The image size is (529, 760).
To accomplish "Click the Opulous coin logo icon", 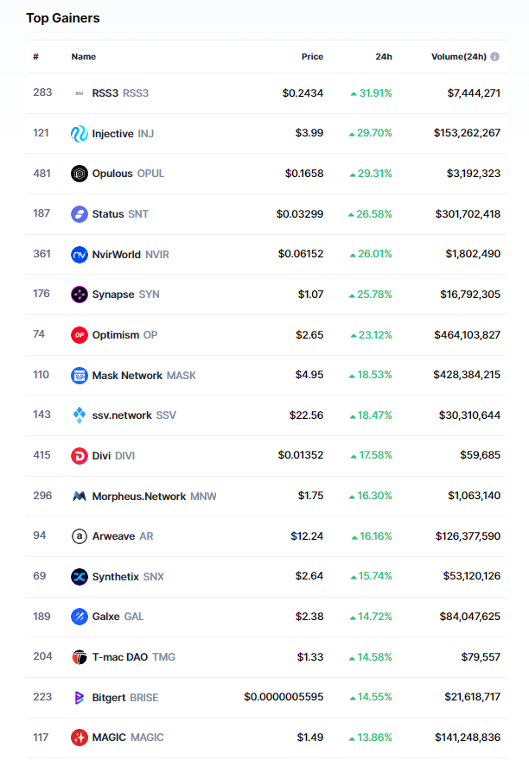I will tap(80, 174).
